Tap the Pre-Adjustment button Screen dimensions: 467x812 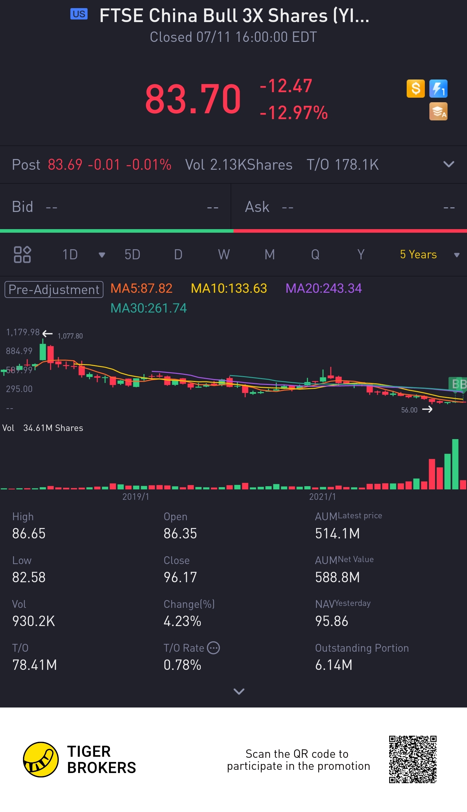pos(54,289)
